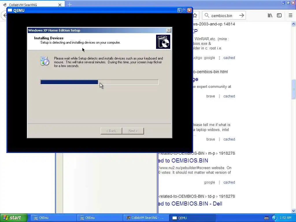Expand options dots next to bottom google label
The image size is (296, 222).
tap(219, 182)
